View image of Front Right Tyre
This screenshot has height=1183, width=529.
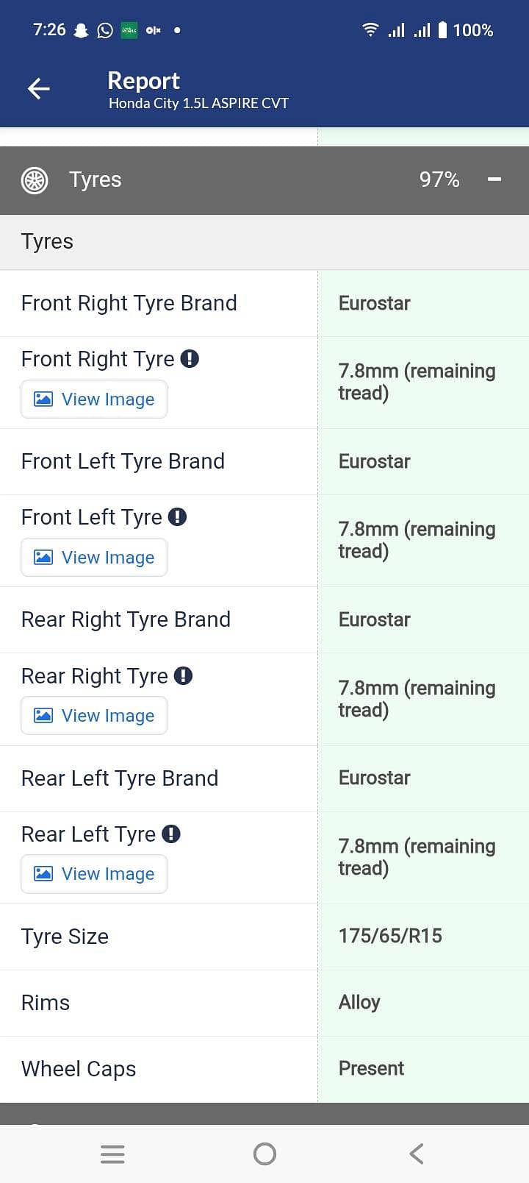coord(94,399)
